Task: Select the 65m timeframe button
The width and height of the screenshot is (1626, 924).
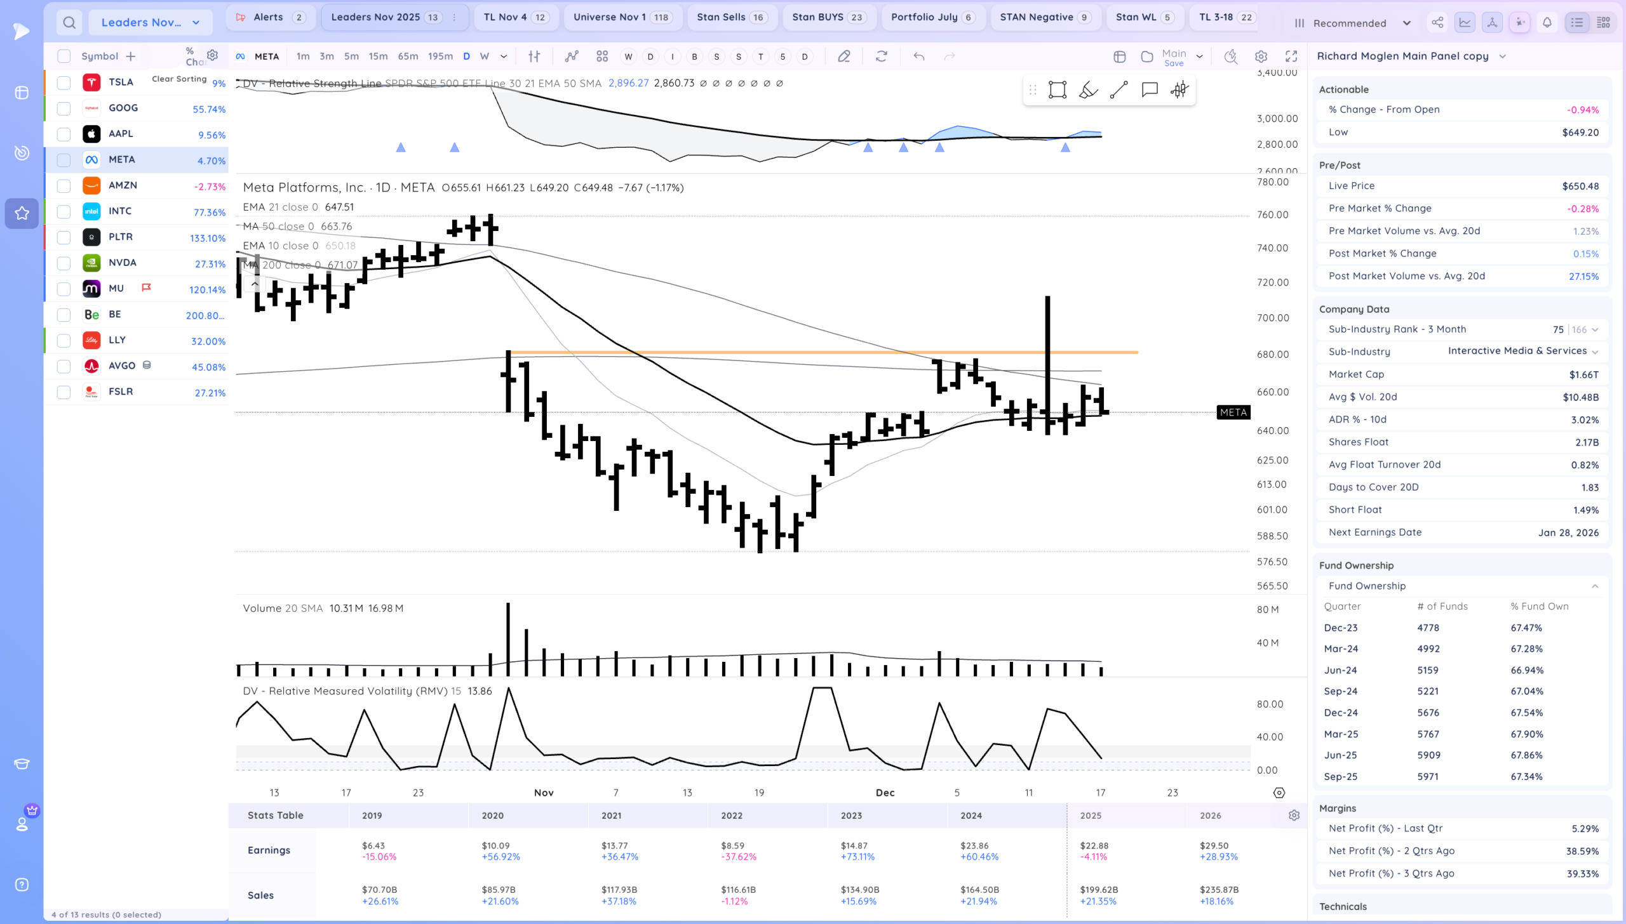Action: (x=408, y=56)
